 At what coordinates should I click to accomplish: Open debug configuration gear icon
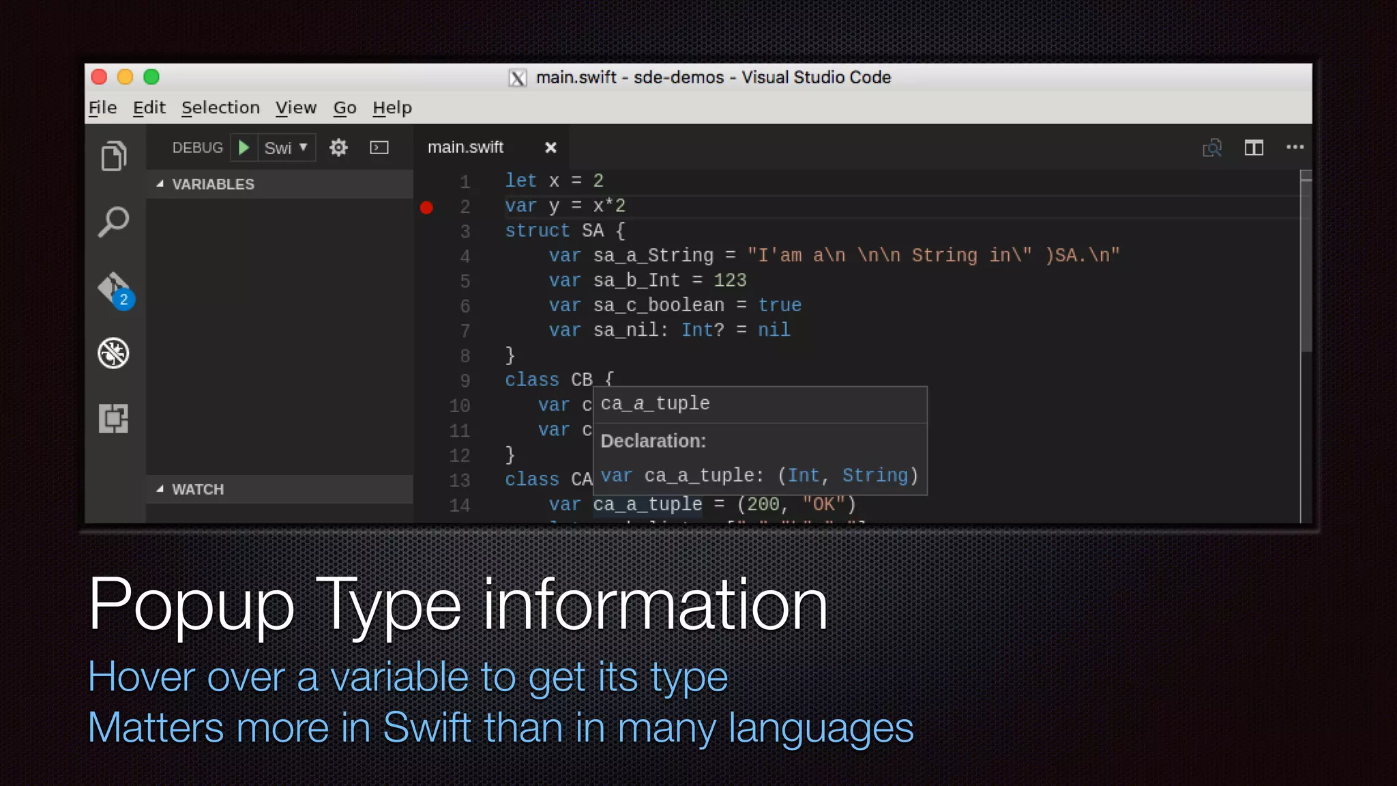point(338,147)
